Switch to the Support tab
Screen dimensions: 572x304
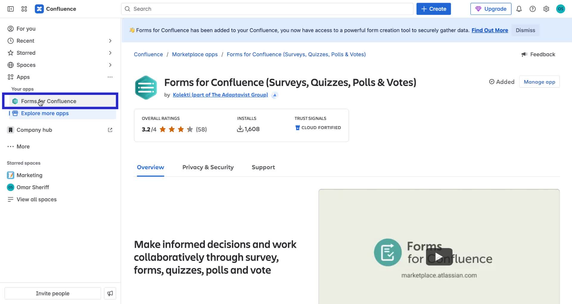(263, 167)
